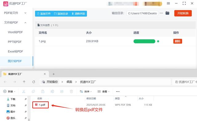Collapse the 文件转PDF sidebar section
The height and width of the screenshot is (121, 197).
[x=15, y=22]
